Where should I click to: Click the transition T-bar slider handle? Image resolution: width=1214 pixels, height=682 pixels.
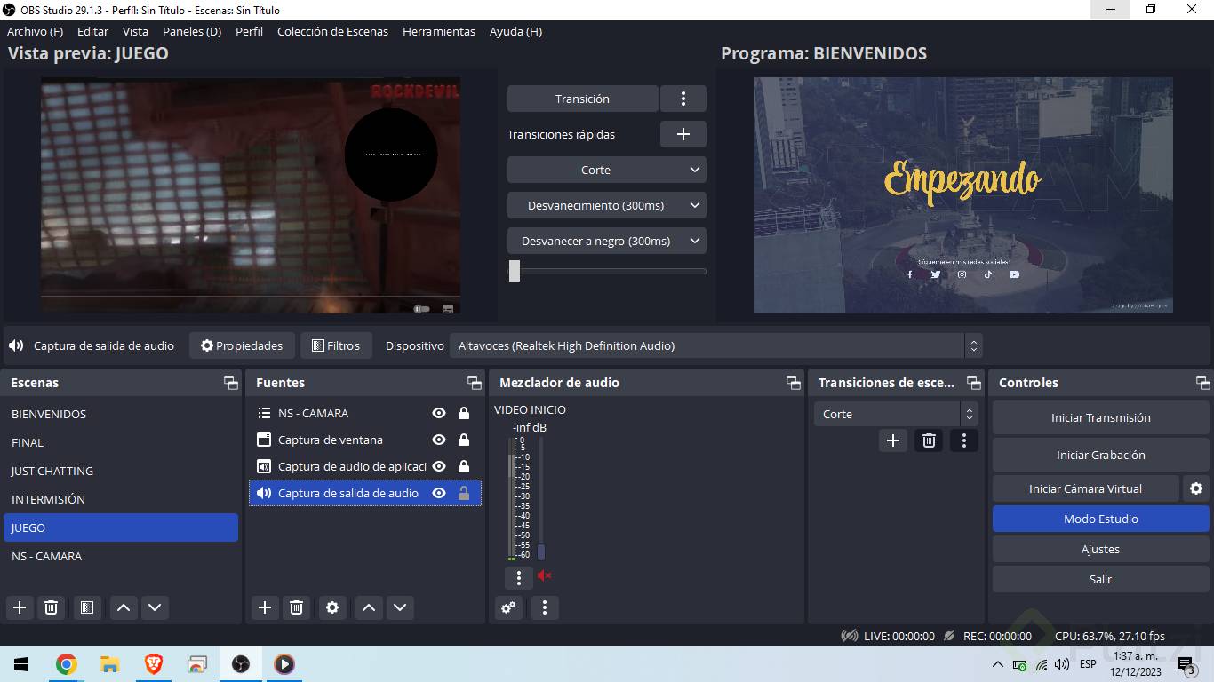515,271
